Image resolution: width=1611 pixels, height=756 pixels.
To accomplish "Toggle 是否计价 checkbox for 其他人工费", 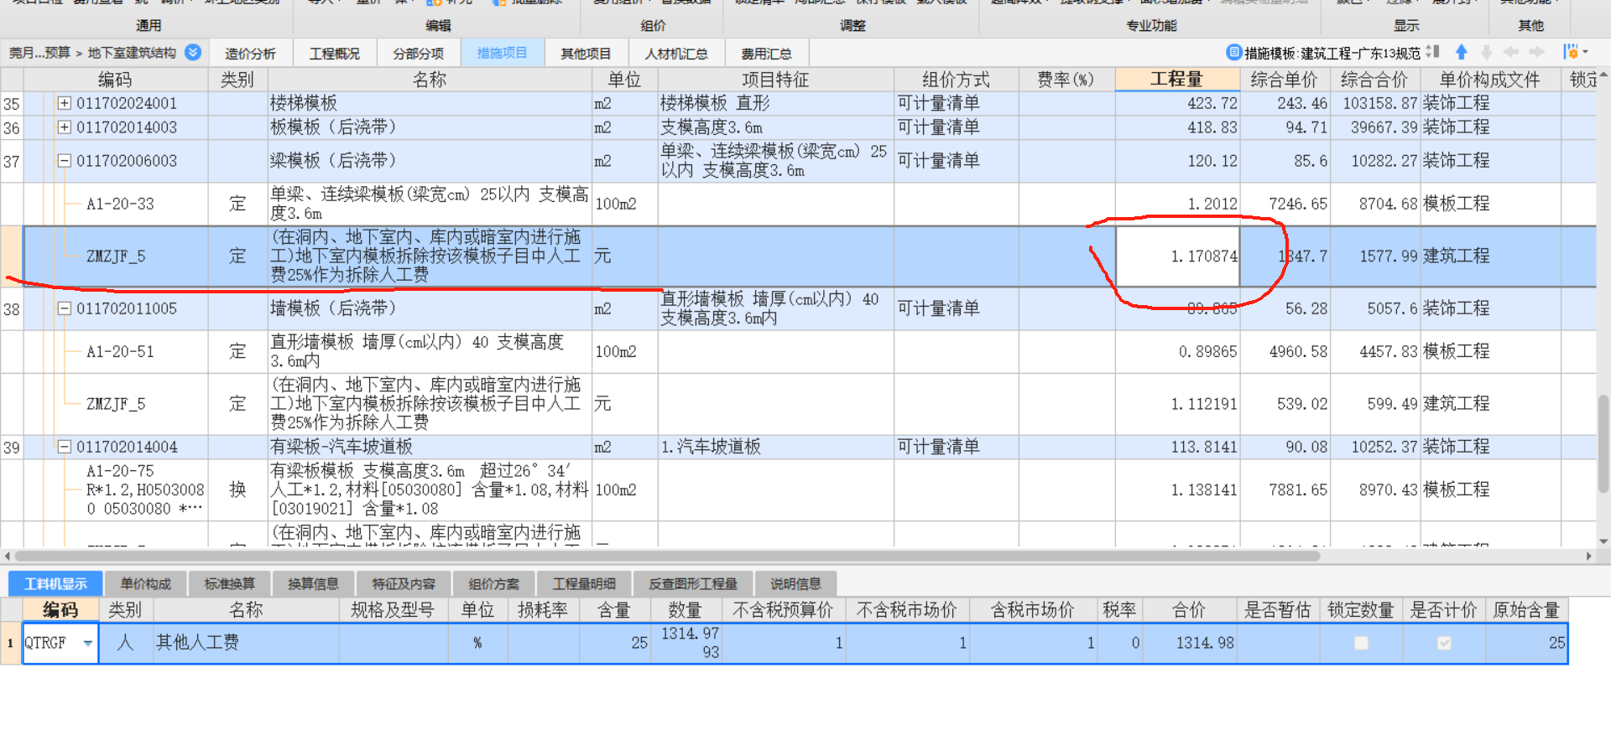I will [1444, 644].
